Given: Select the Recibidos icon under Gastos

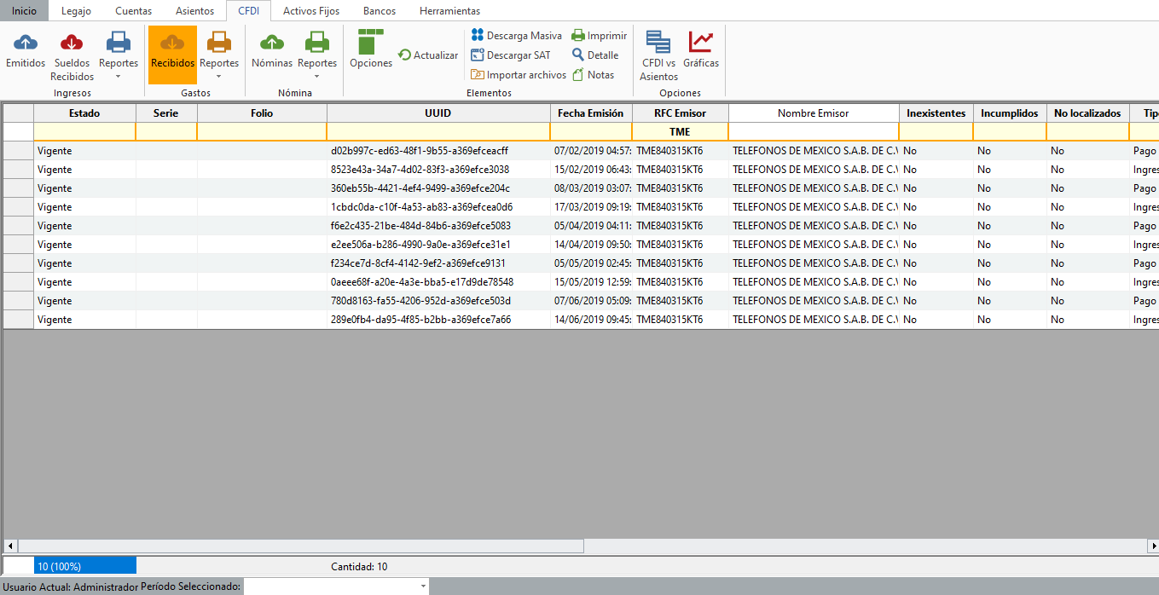Looking at the screenshot, I should (172, 43).
